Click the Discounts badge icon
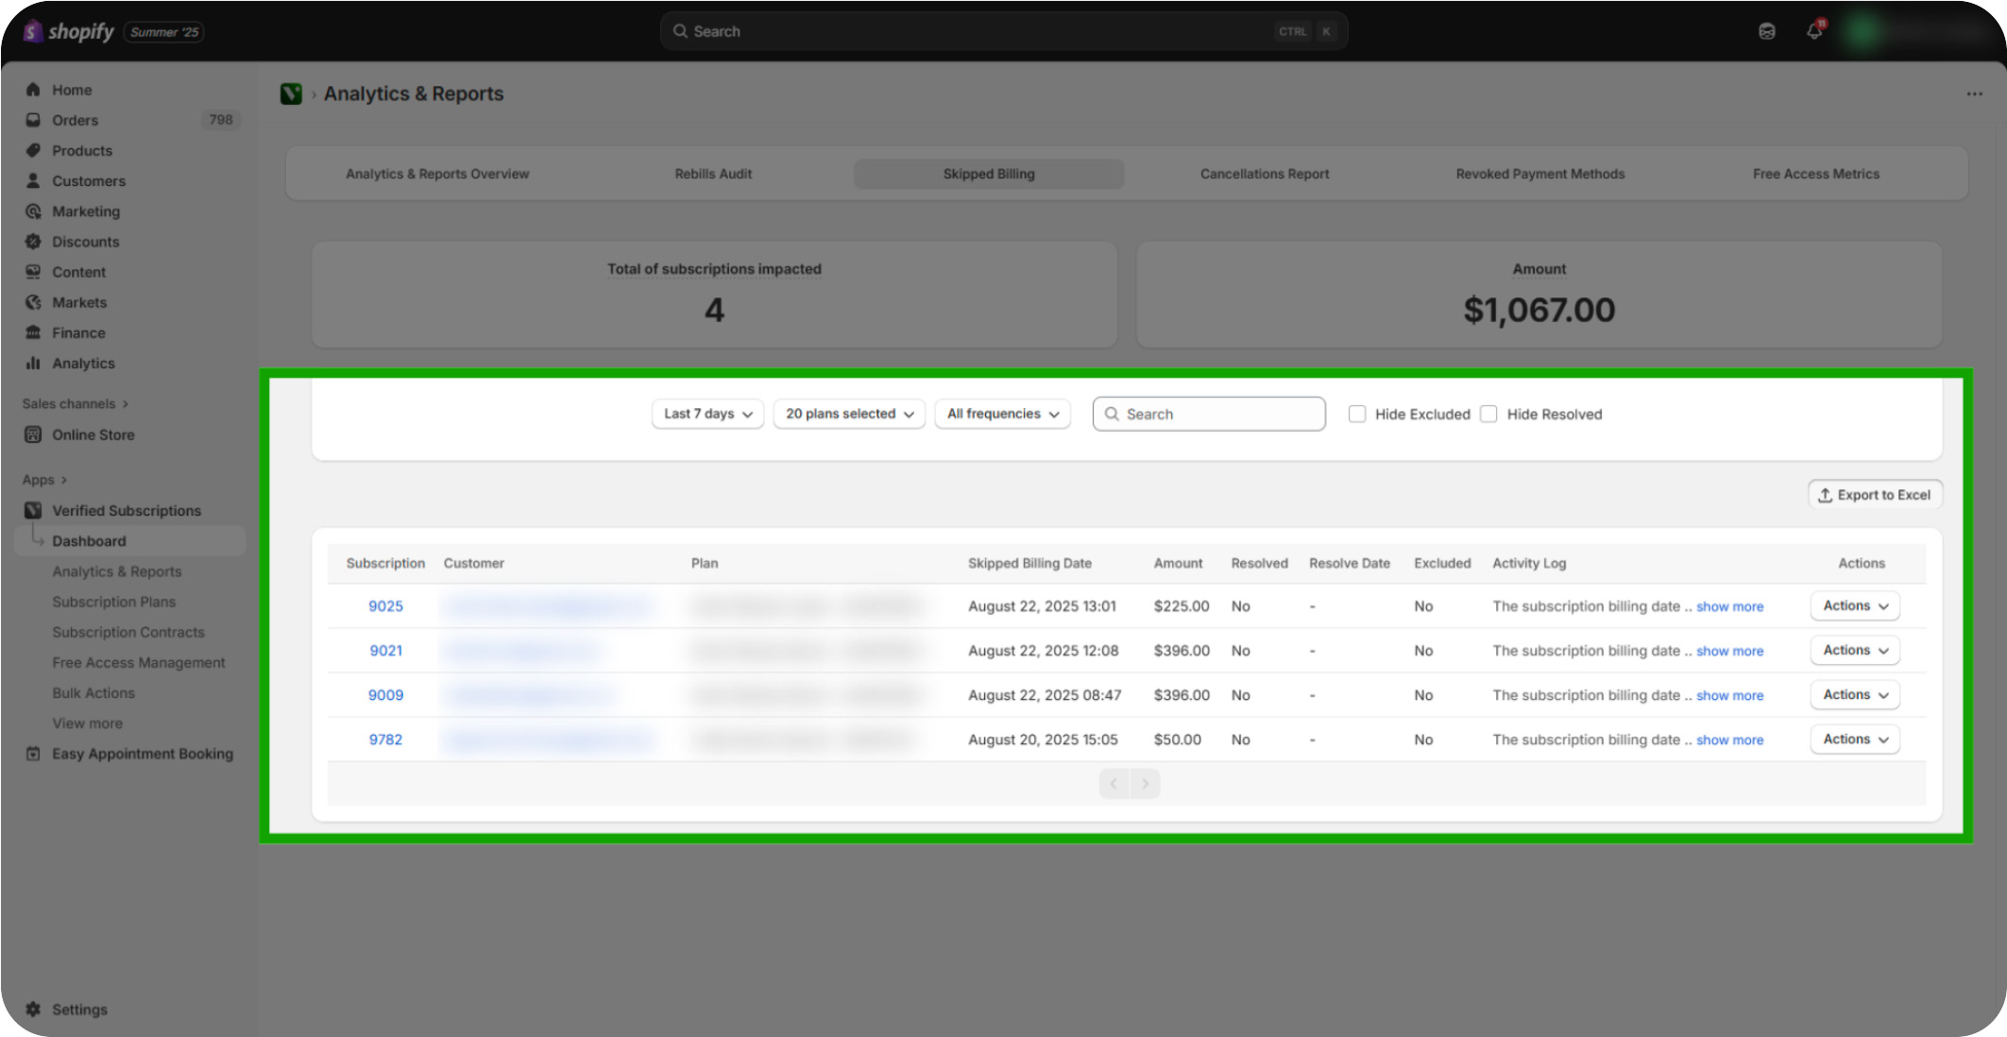This screenshot has height=1037, width=2007. tap(33, 242)
